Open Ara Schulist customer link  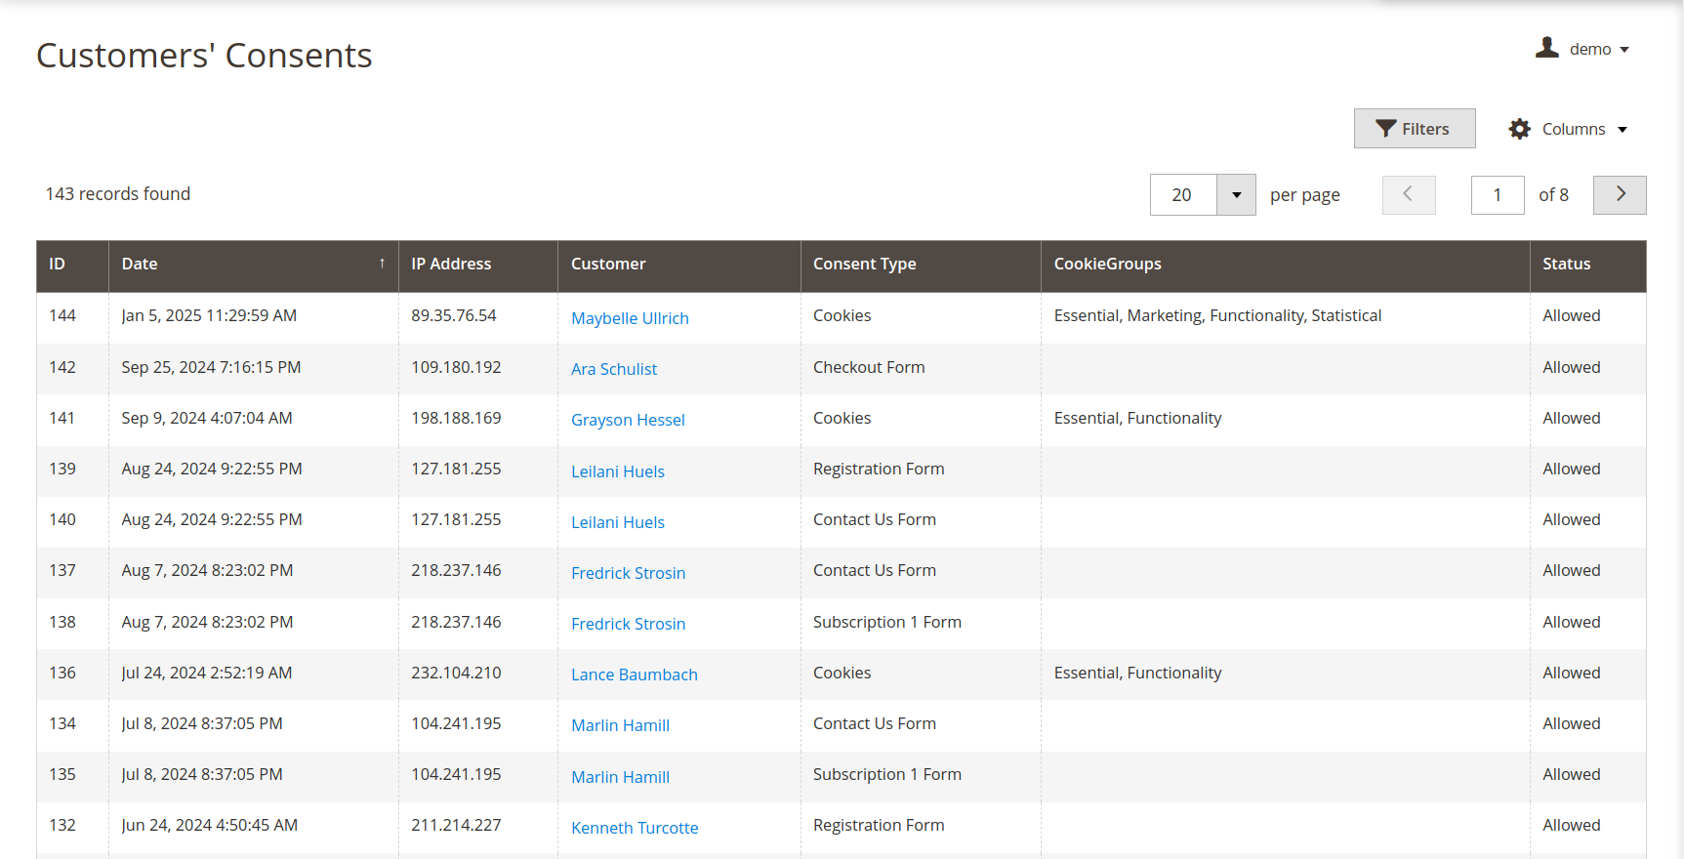(614, 369)
